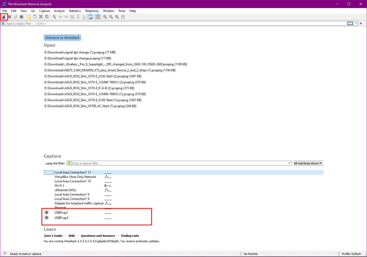
Task: Open the All interfaces shown dropdown
Action: click(308, 163)
